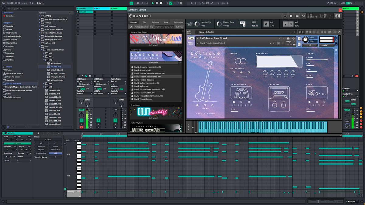This screenshot has height=205, width=365.
Task: Click the Duplicate button in Notes panel
Action: click(55, 149)
